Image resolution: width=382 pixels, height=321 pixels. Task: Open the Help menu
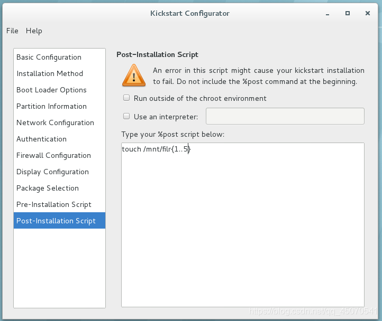tap(34, 31)
